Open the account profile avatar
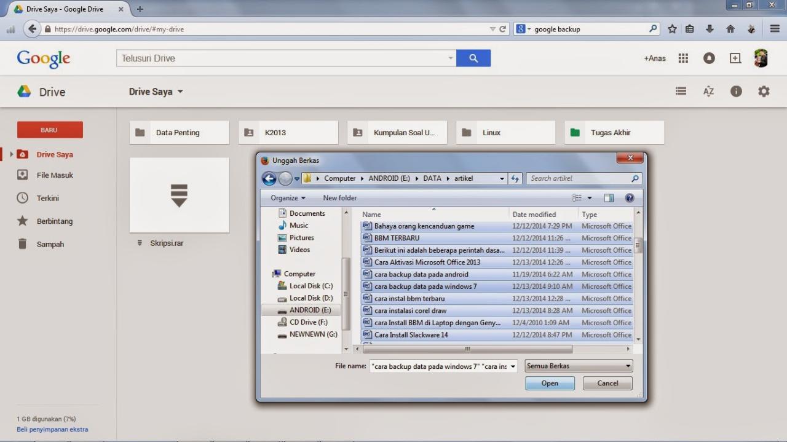Image resolution: width=787 pixels, height=442 pixels. click(761, 58)
